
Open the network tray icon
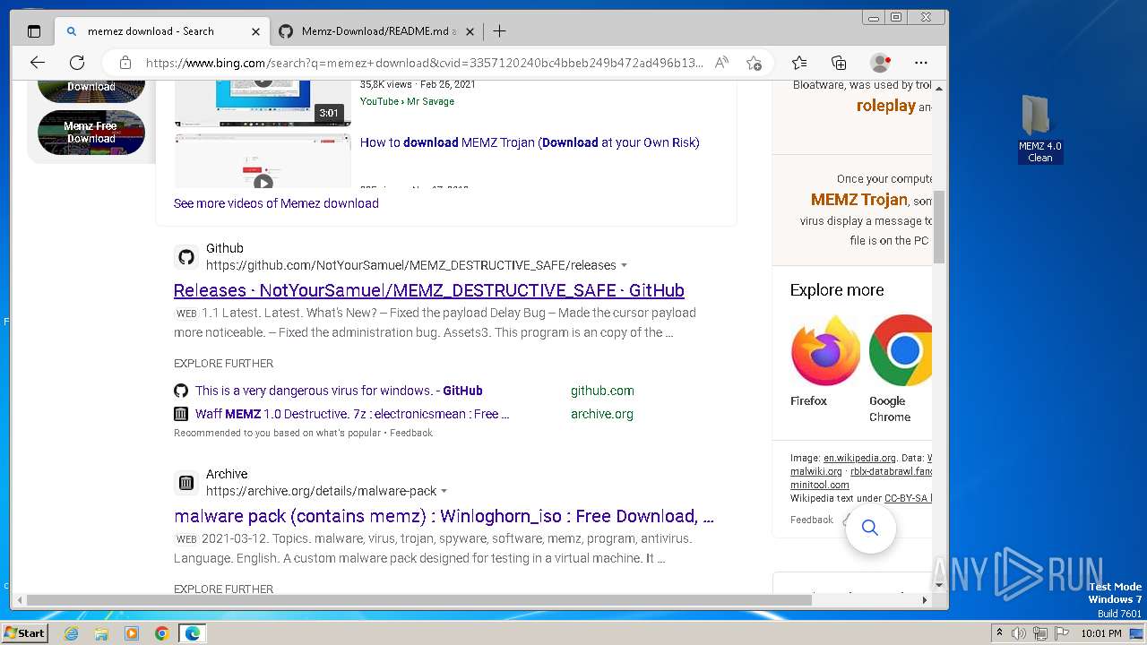tap(1040, 633)
